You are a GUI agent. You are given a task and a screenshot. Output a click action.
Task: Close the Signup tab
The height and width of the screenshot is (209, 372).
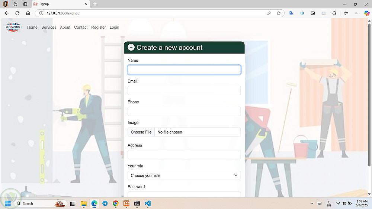pos(86,4)
